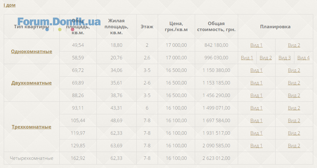
Task: Show Вид 1 layout in the 93,11 row
Action: (x=256, y=108)
